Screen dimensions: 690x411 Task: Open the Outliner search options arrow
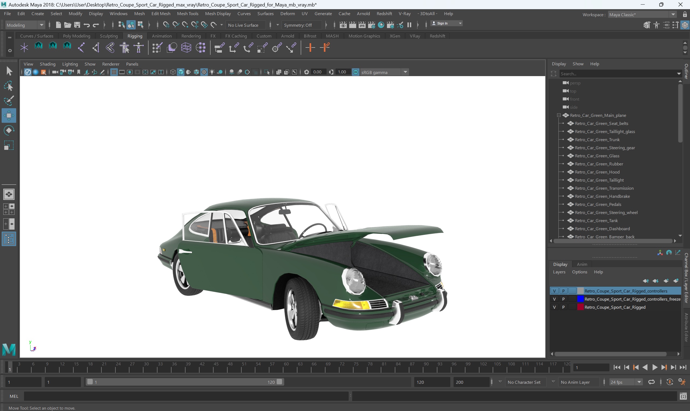[679, 74]
